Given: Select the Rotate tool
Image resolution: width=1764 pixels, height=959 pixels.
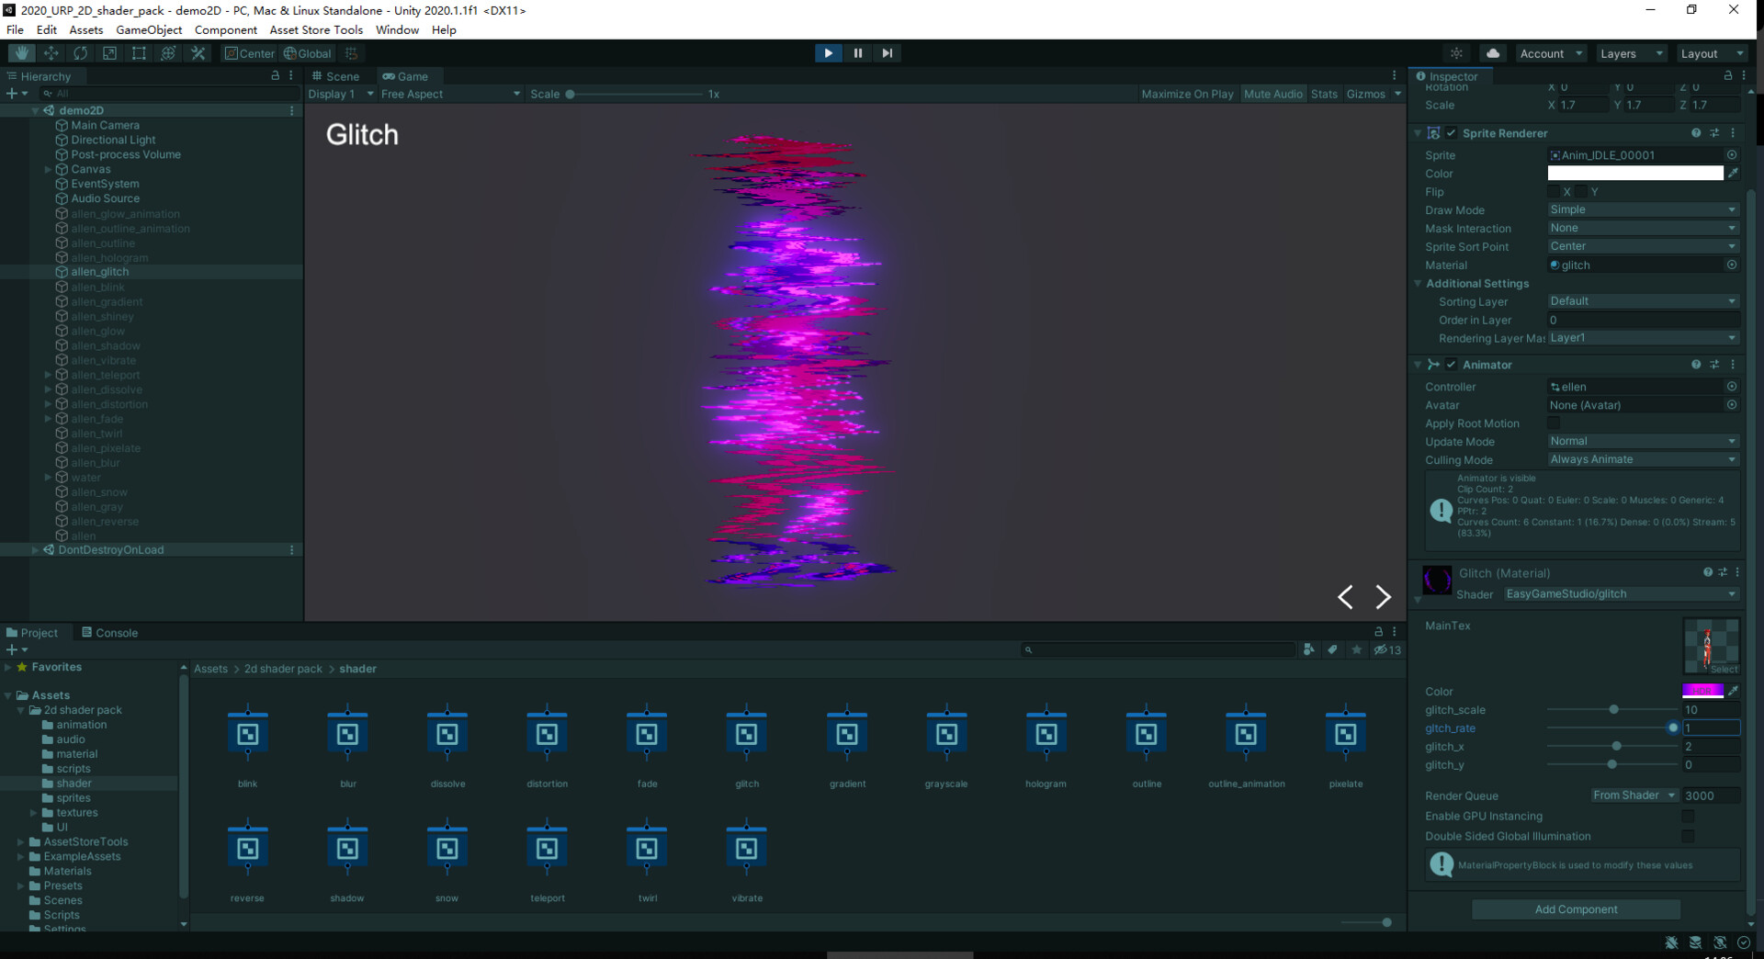Looking at the screenshot, I should pyautogui.click(x=81, y=52).
